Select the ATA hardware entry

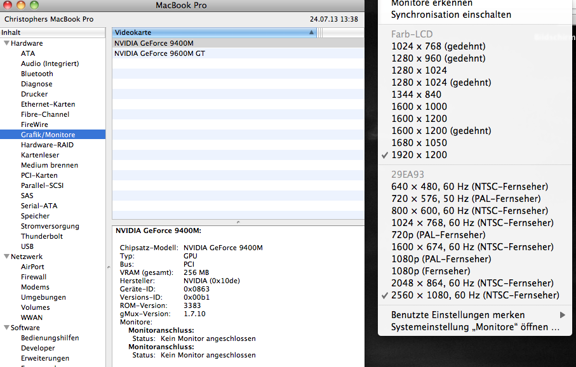[28, 53]
